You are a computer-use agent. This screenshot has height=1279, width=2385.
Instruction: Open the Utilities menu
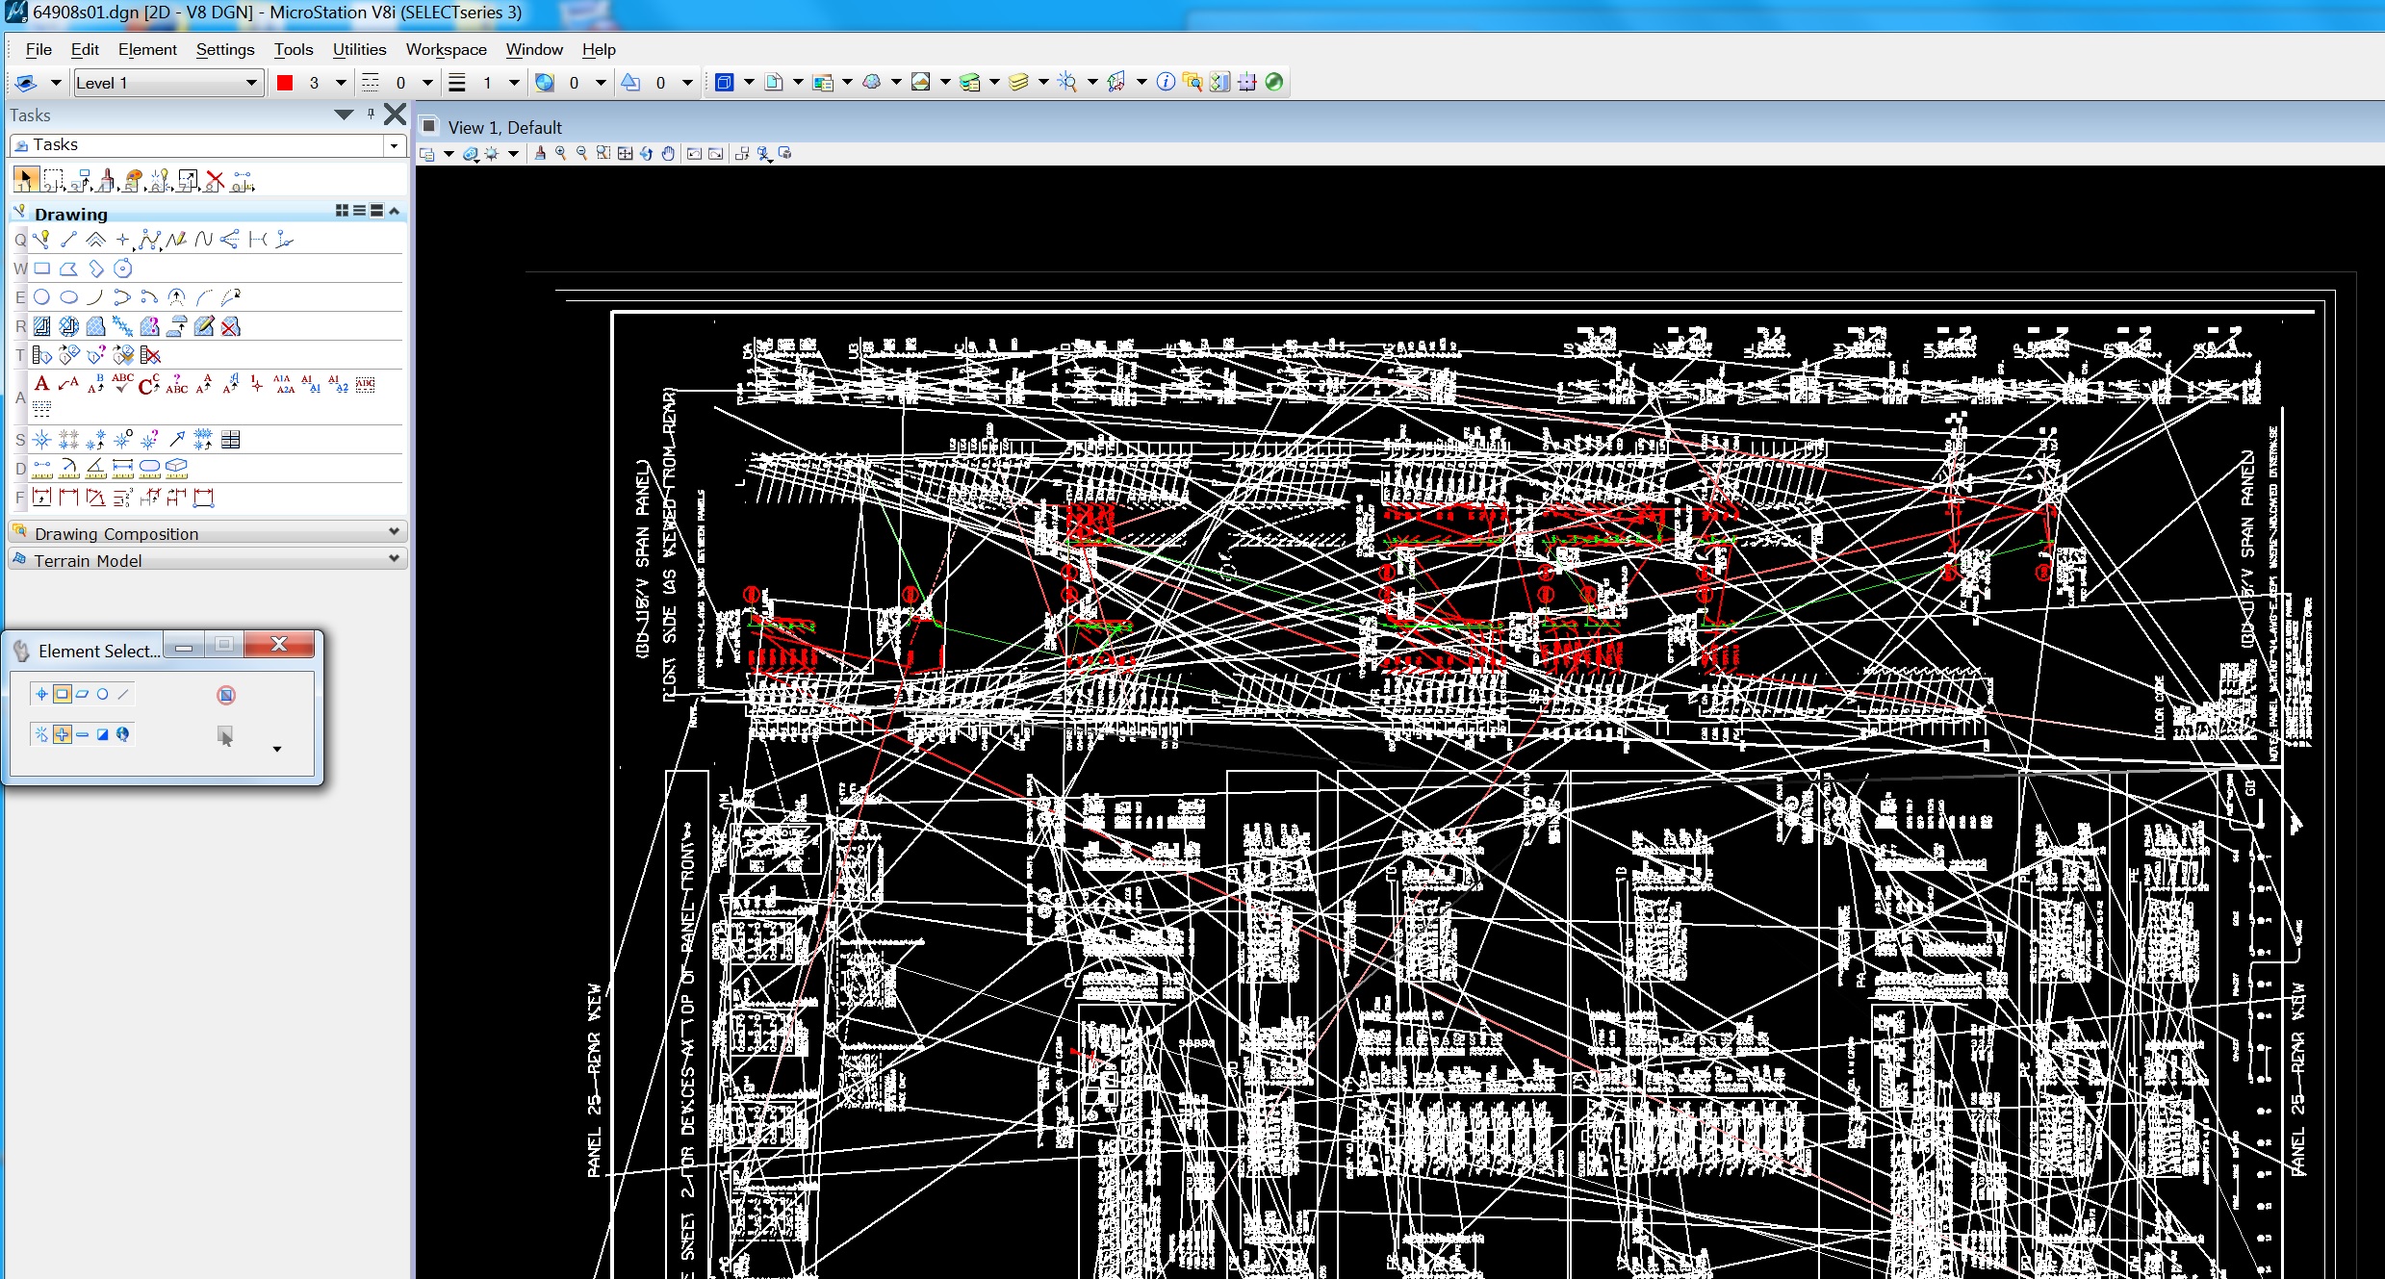[x=358, y=49]
